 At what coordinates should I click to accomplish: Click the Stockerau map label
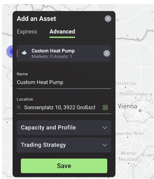(125, 83)
